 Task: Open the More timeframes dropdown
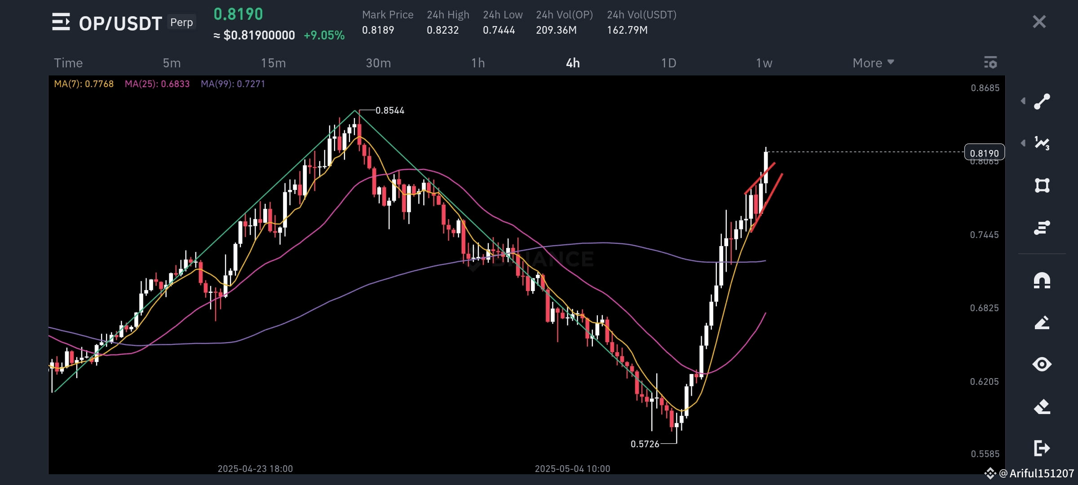(x=872, y=63)
